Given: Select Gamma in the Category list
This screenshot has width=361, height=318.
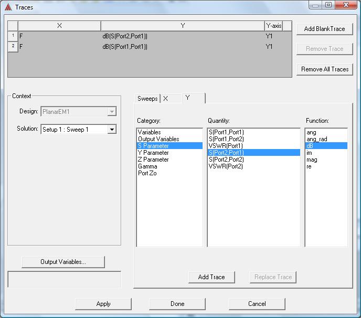Looking at the screenshot, I should (169, 166).
